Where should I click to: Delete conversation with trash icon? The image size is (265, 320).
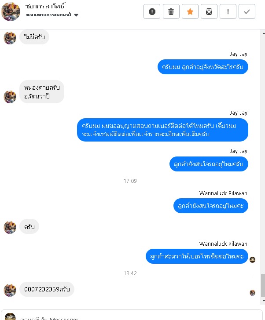point(171,11)
